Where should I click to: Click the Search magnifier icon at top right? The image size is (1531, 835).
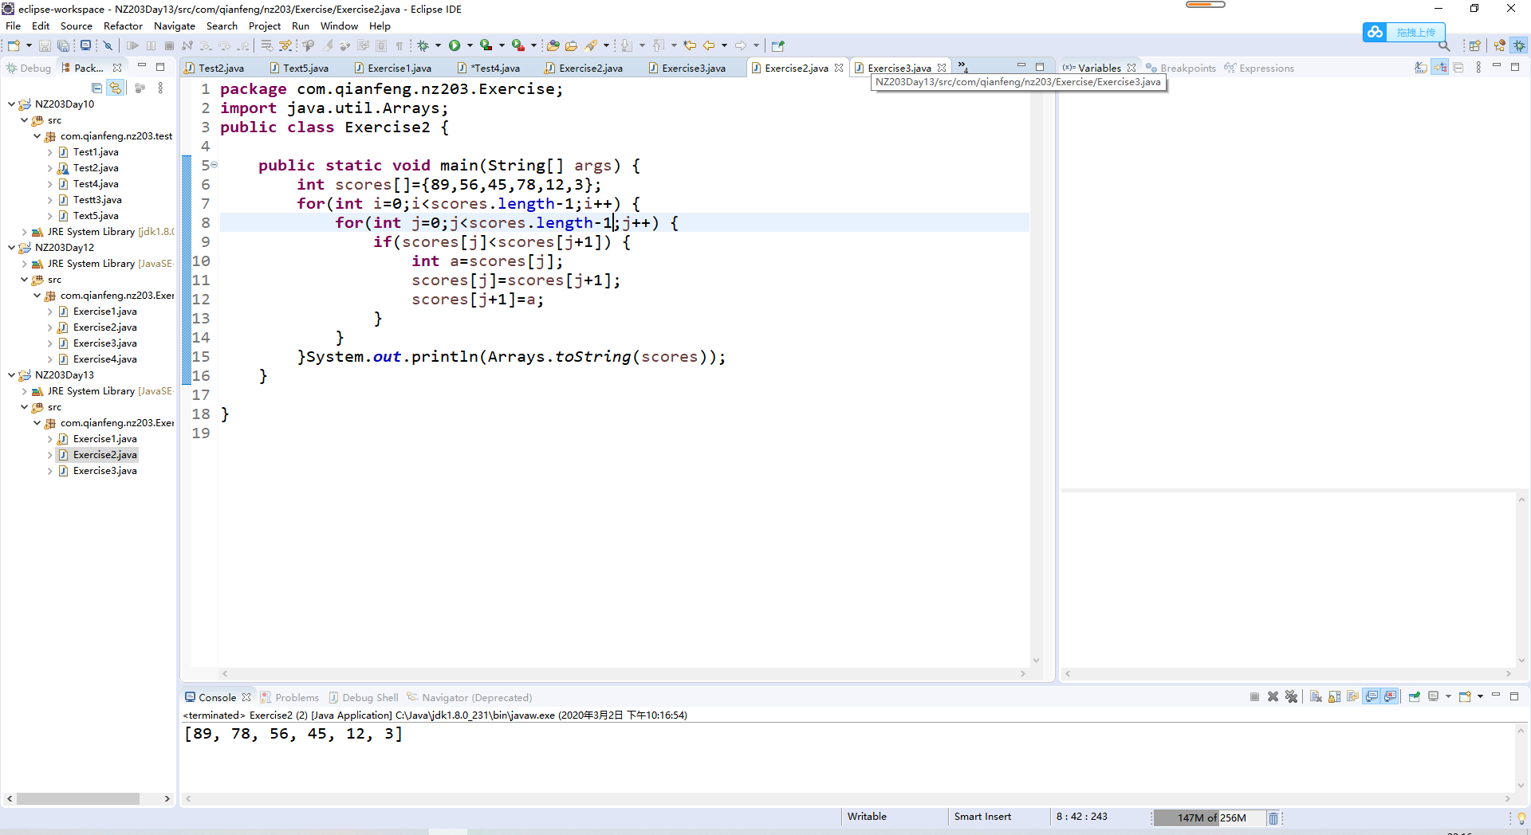[1444, 45]
